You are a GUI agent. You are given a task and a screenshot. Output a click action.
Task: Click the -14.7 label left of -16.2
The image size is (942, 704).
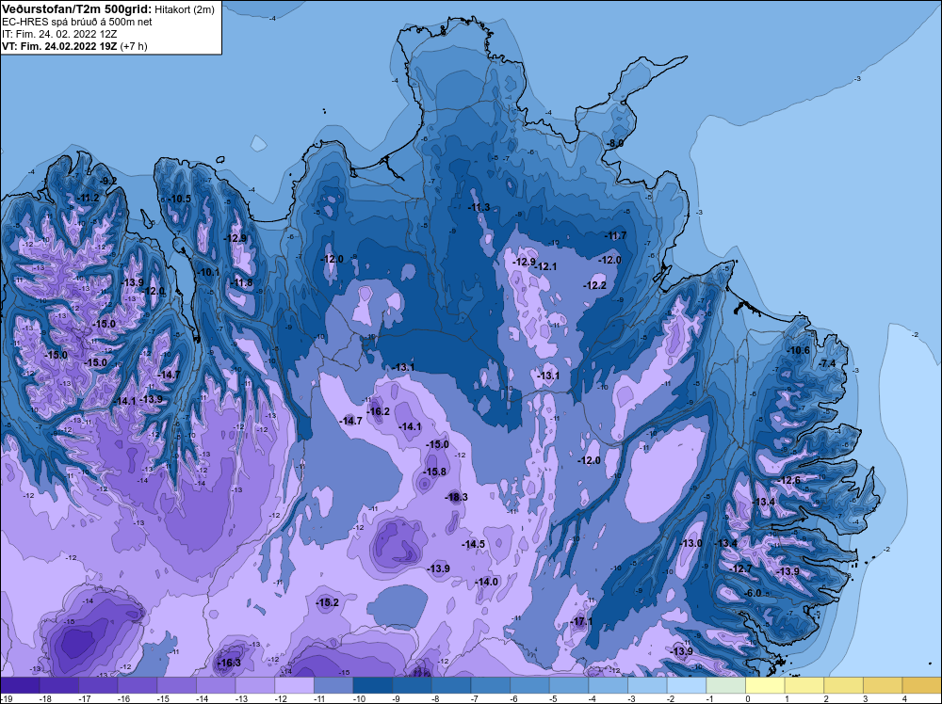click(350, 421)
